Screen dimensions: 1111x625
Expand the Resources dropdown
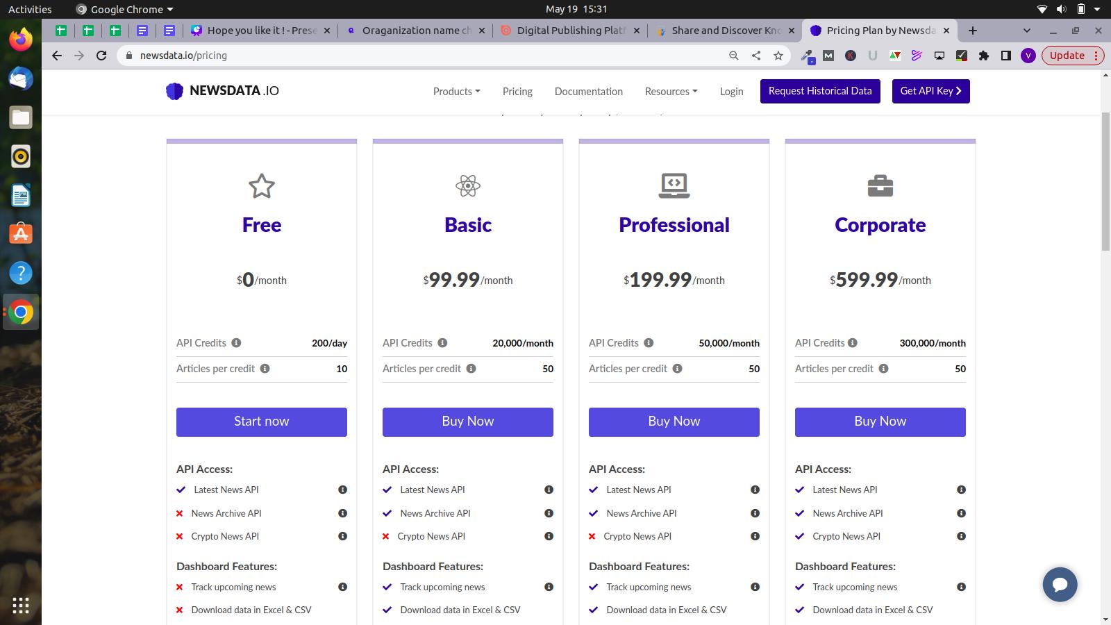669,91
